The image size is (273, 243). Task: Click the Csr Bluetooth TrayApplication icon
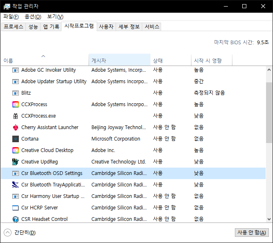tap(16, 185)
